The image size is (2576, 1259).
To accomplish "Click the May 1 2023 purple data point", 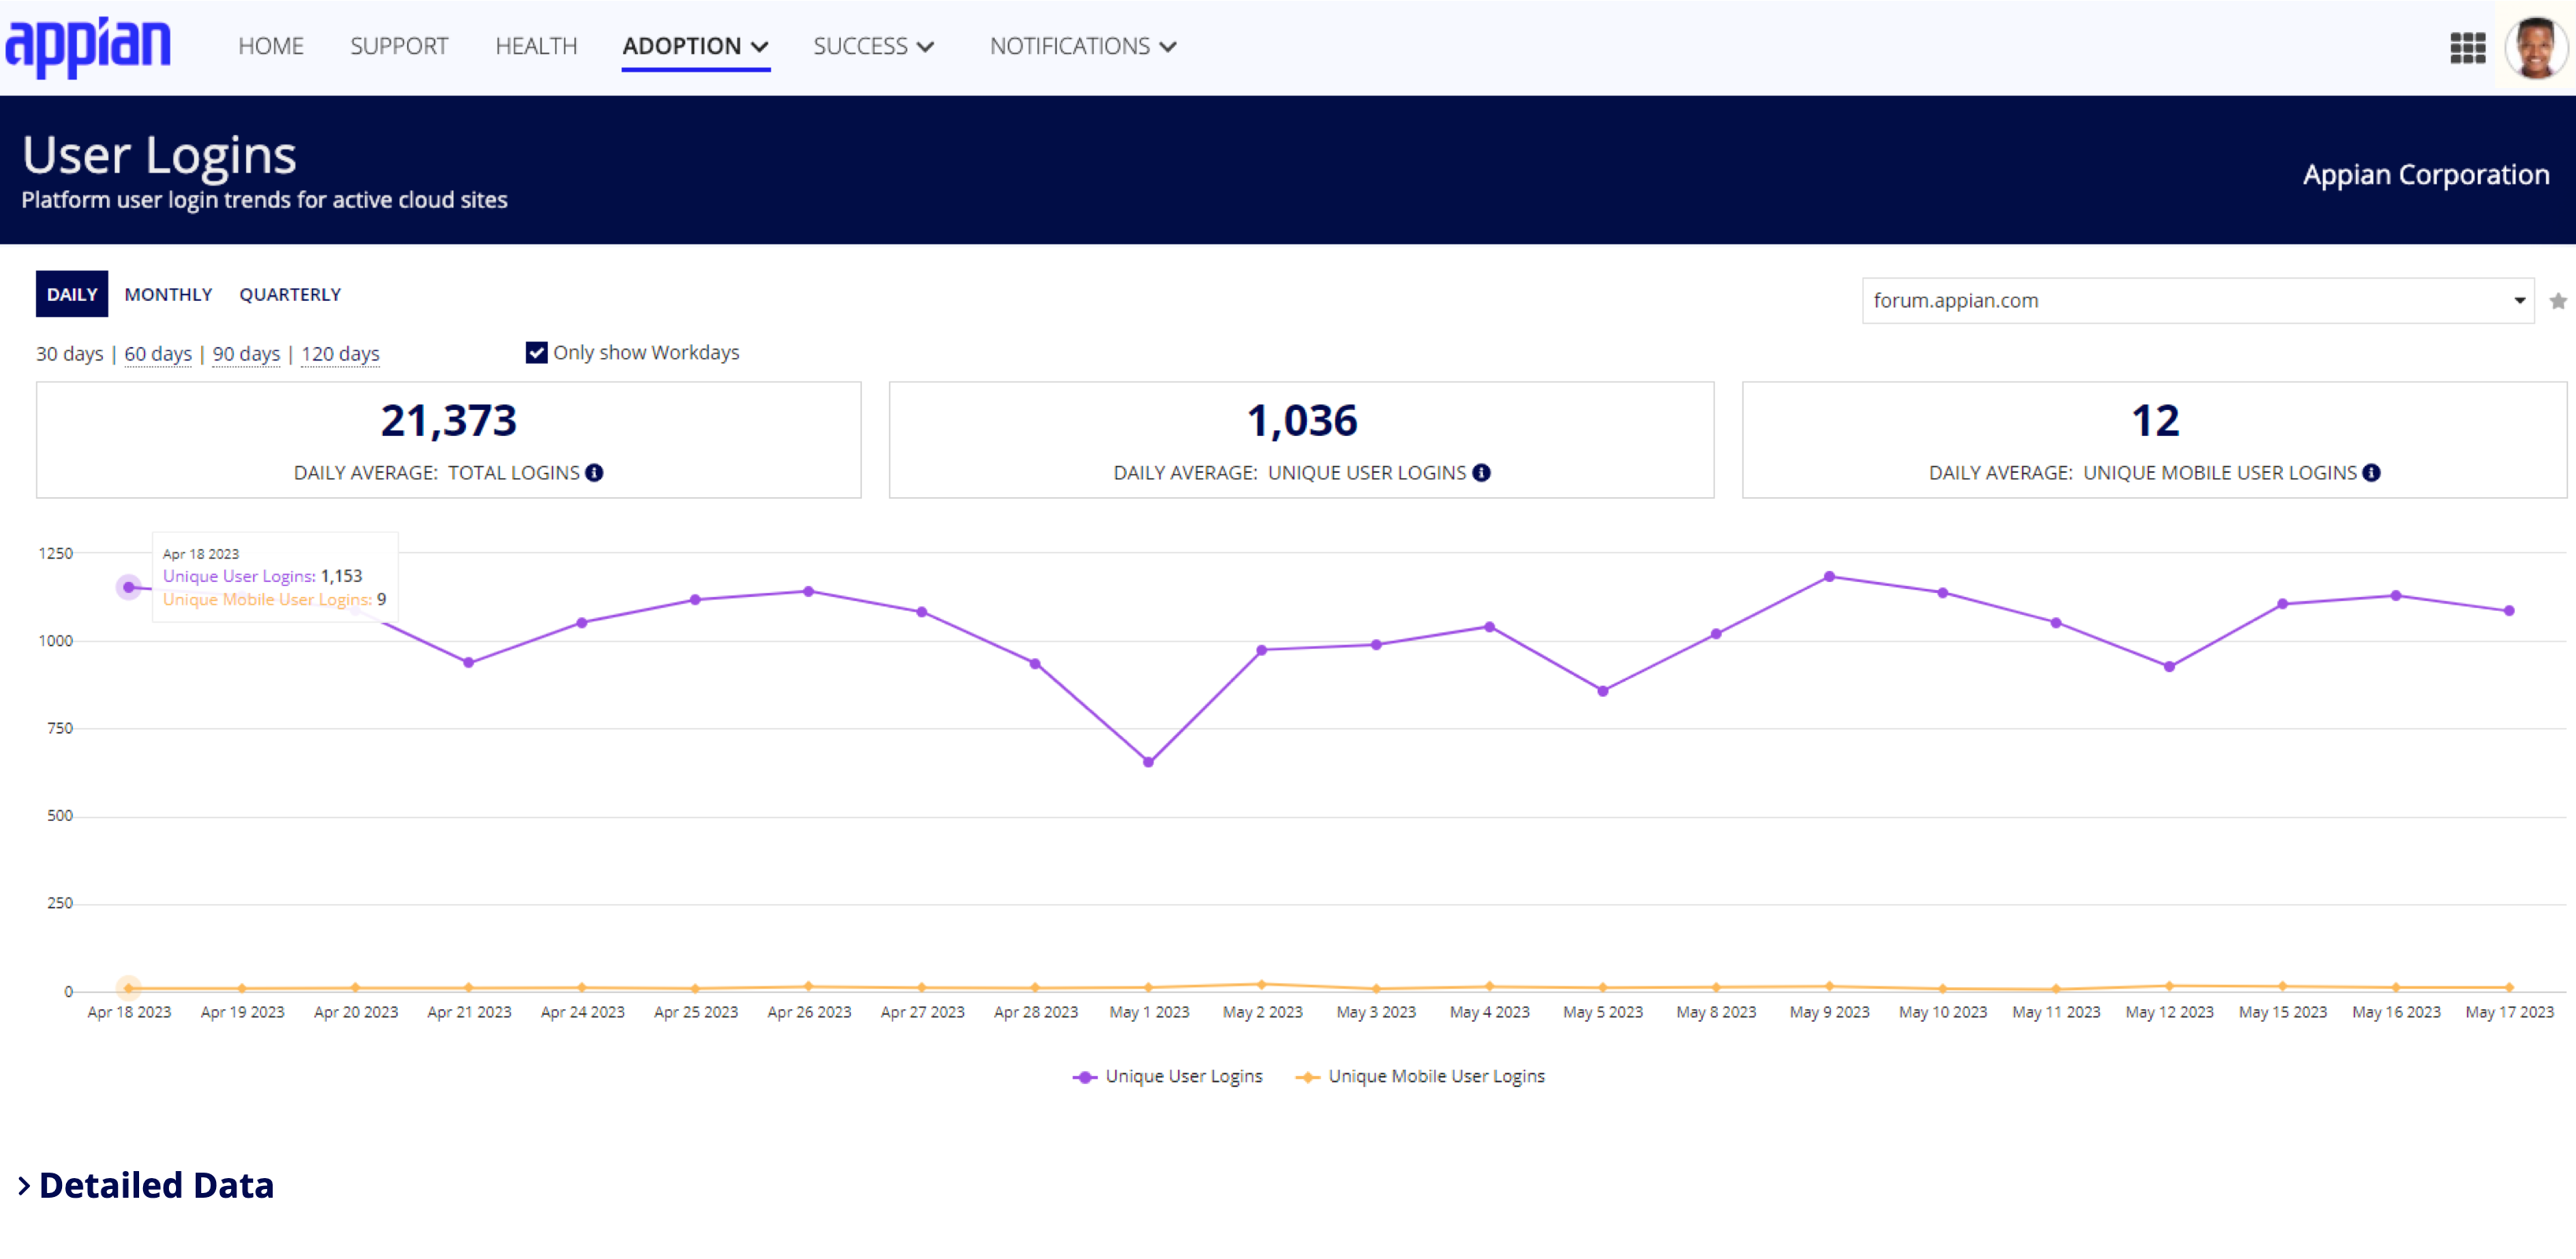I will 1148,763.
